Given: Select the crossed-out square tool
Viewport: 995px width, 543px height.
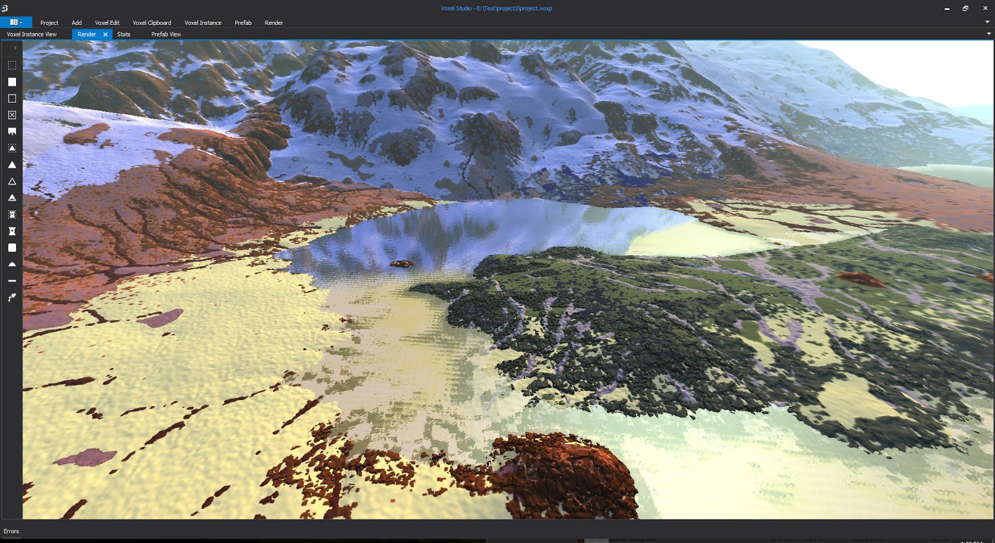Looking at the screenshot, I should point(12,115).
